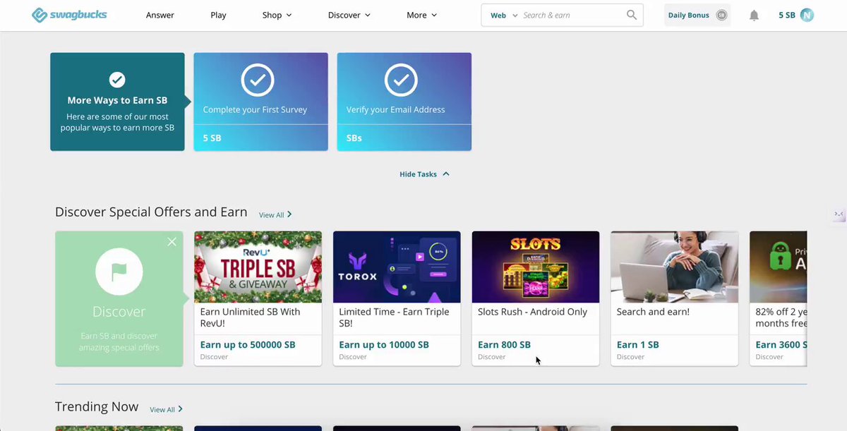Open the Slots Rush offer image
This screenshot has width=847, height=431.
pos(536,267)
